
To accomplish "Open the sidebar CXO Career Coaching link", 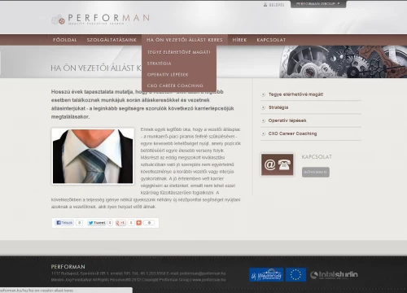I will [292, 133].
